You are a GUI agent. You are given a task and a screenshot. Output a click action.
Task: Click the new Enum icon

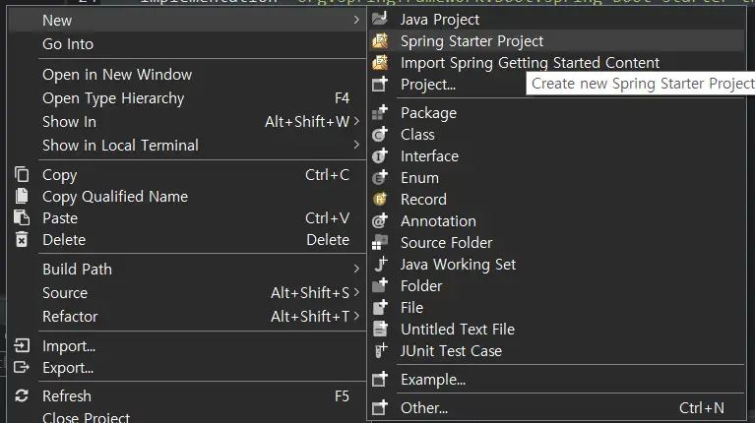click(380, 178)
